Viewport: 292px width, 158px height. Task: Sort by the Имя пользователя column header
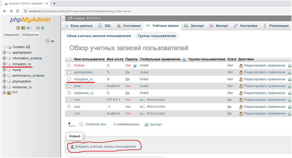coord(89,59)
